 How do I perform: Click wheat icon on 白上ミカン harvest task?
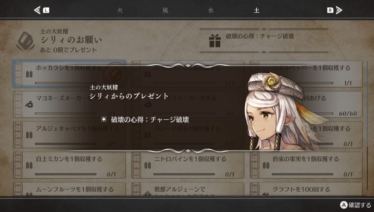click(x=29, y=165)
